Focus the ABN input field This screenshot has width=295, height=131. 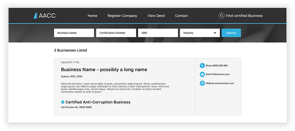click(x=158, y=33)
